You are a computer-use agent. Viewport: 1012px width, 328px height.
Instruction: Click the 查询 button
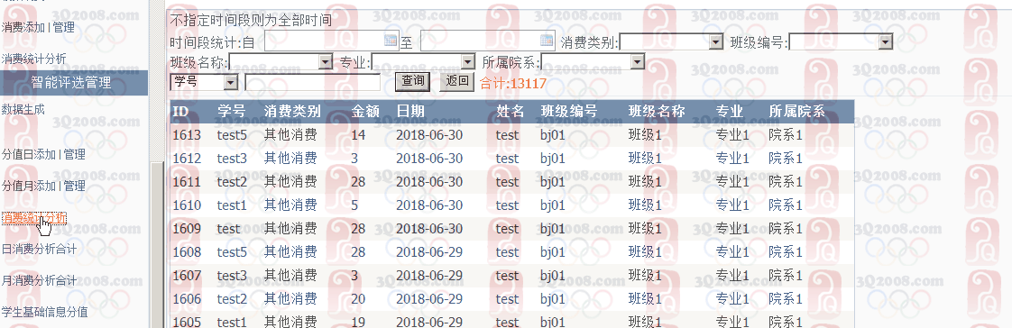[x=412, y=81]
